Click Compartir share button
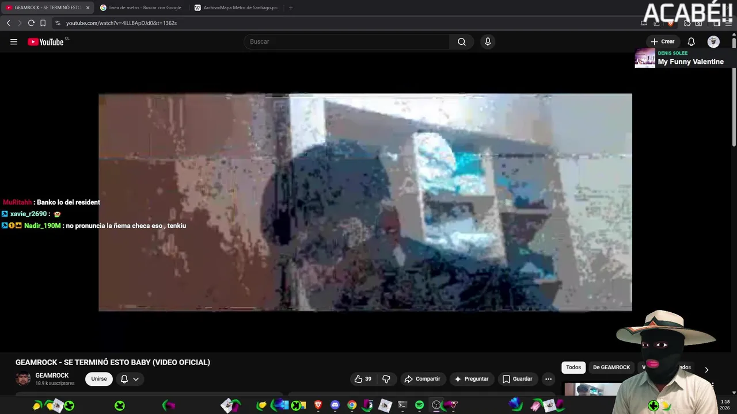The image size is (737, 414). [x=423, y=379]
